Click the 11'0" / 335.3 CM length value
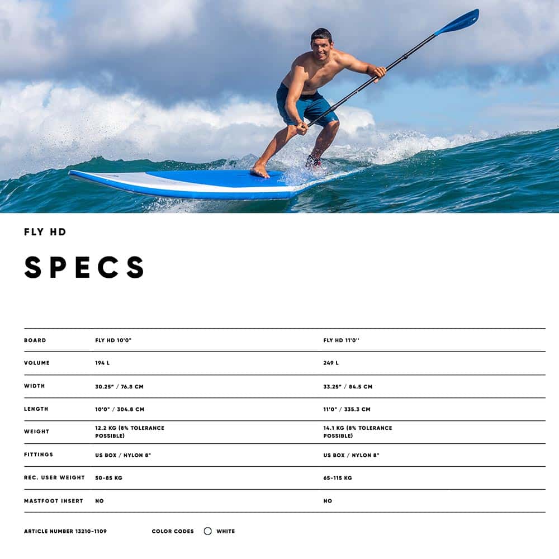The image size is (559, 559). coord(347,409)
